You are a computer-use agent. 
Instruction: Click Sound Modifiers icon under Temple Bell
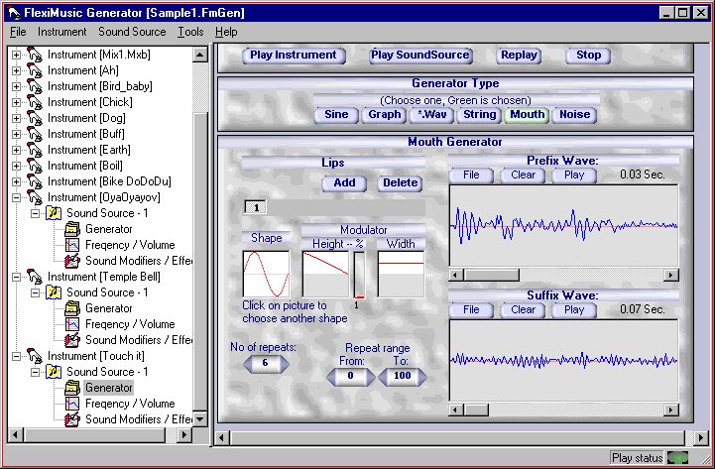click(72, 340)
